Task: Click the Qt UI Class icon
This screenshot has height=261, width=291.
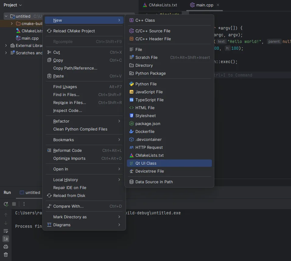Action: tap(131, 163)
